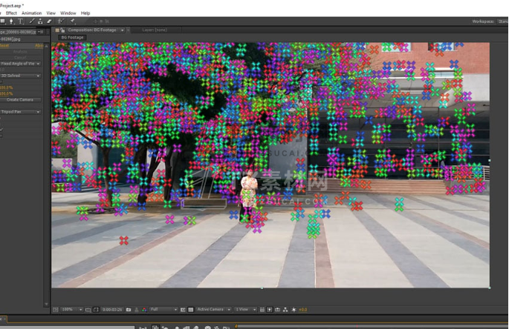509x329 pixels.
Task: Open the Effect Controls panel menu
Action: pyautogui.click(x=41, y=32)
